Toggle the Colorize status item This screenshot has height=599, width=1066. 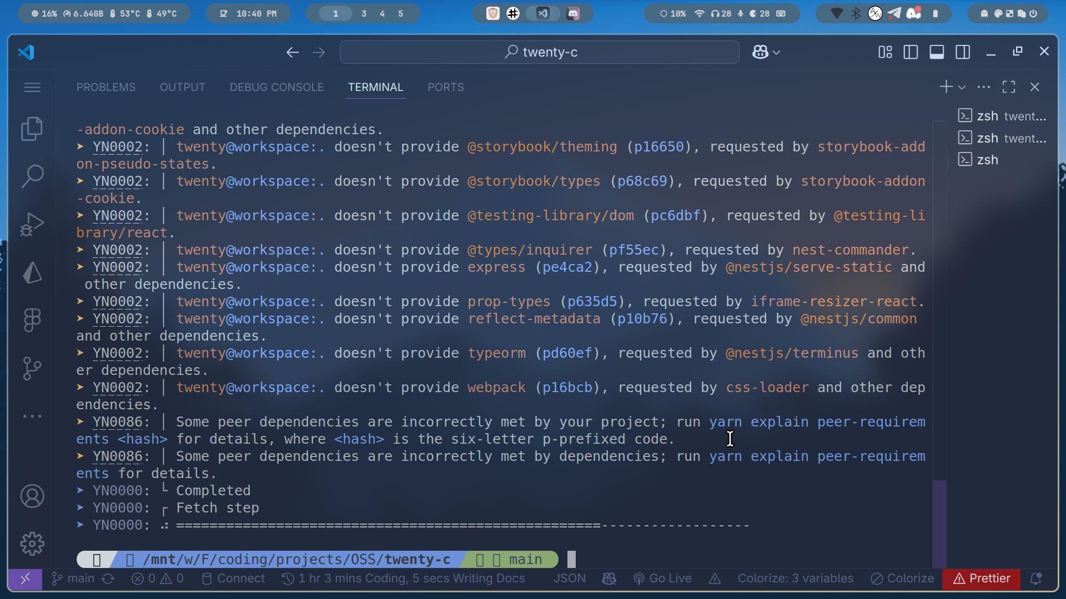(x=902, y=578)
